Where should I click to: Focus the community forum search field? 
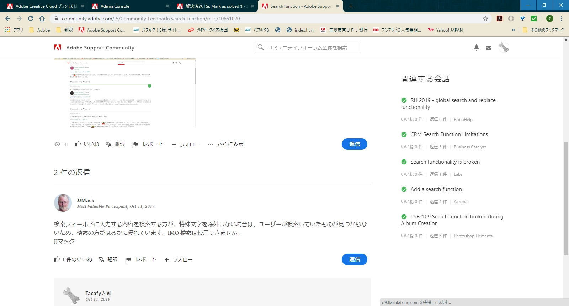308,47
